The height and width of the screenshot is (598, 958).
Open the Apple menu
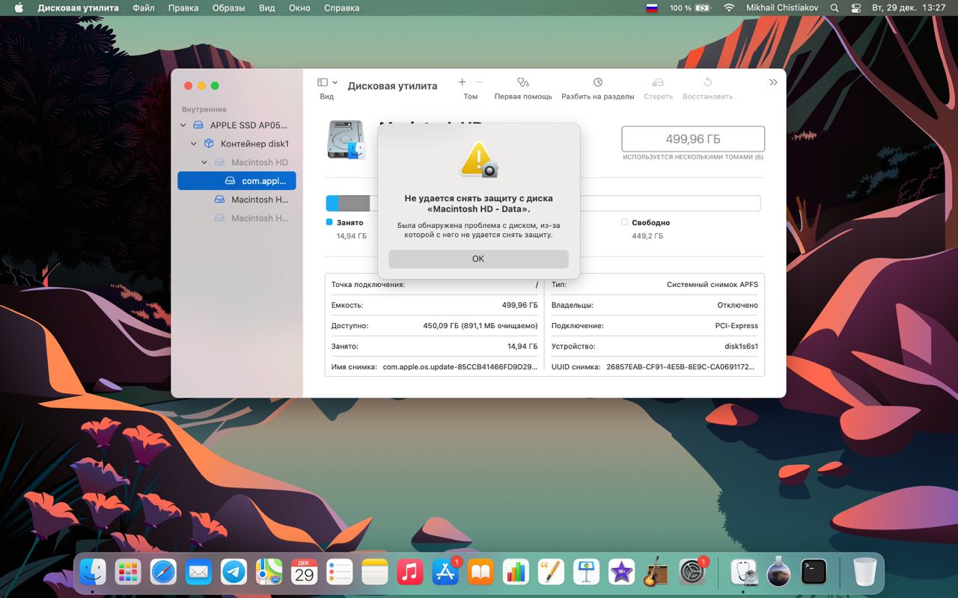19,8
